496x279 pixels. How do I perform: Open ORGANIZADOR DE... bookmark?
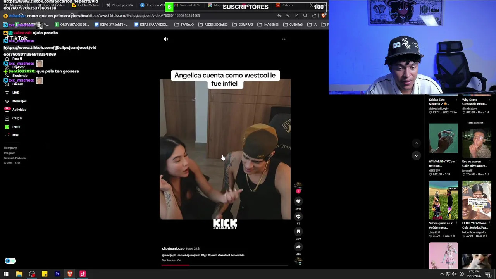coord(72,24)
